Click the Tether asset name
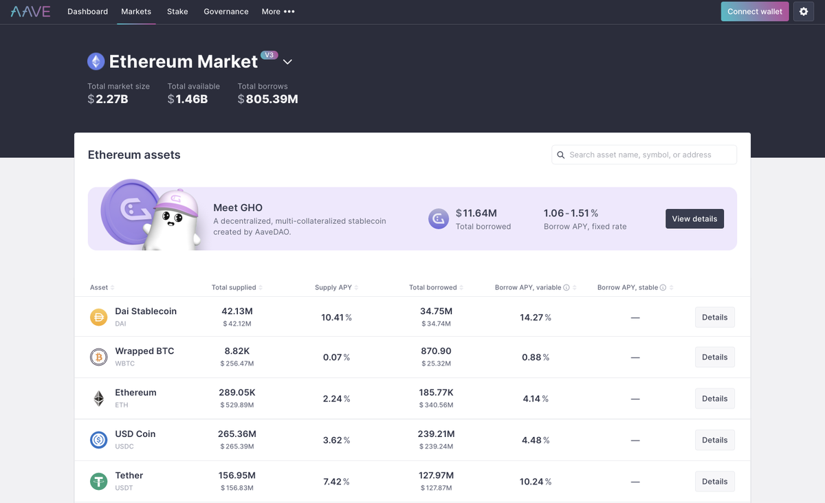 (x=129, y=476)
